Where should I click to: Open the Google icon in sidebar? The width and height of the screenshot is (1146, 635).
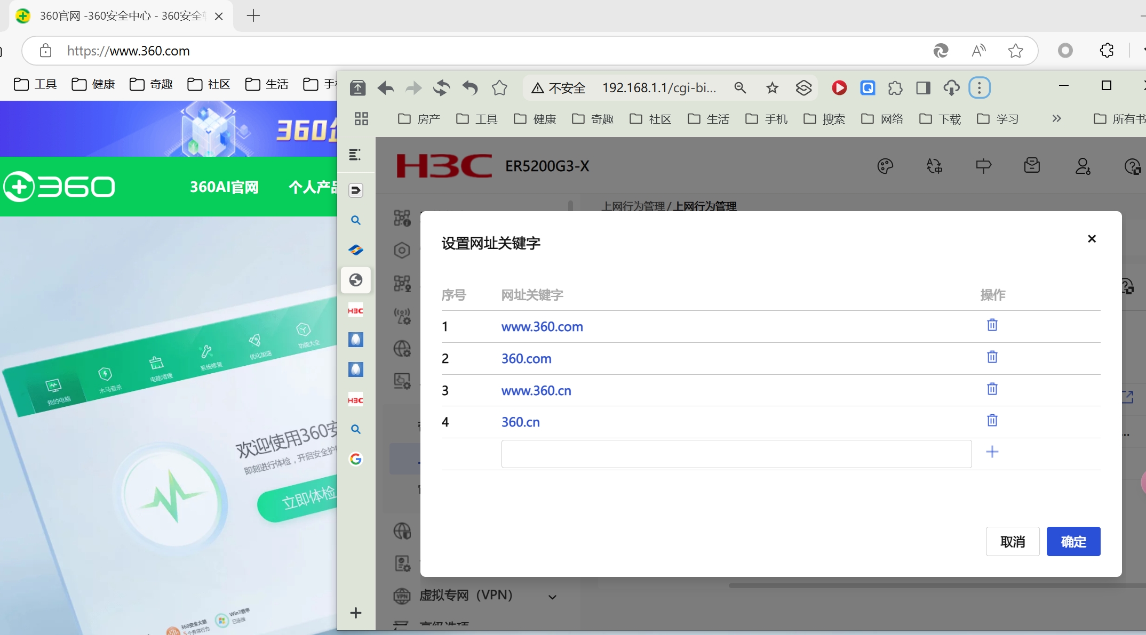[x=356, y=459]
